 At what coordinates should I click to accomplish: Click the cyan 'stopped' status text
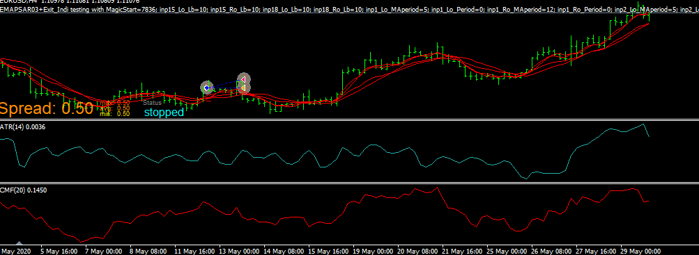164,113
